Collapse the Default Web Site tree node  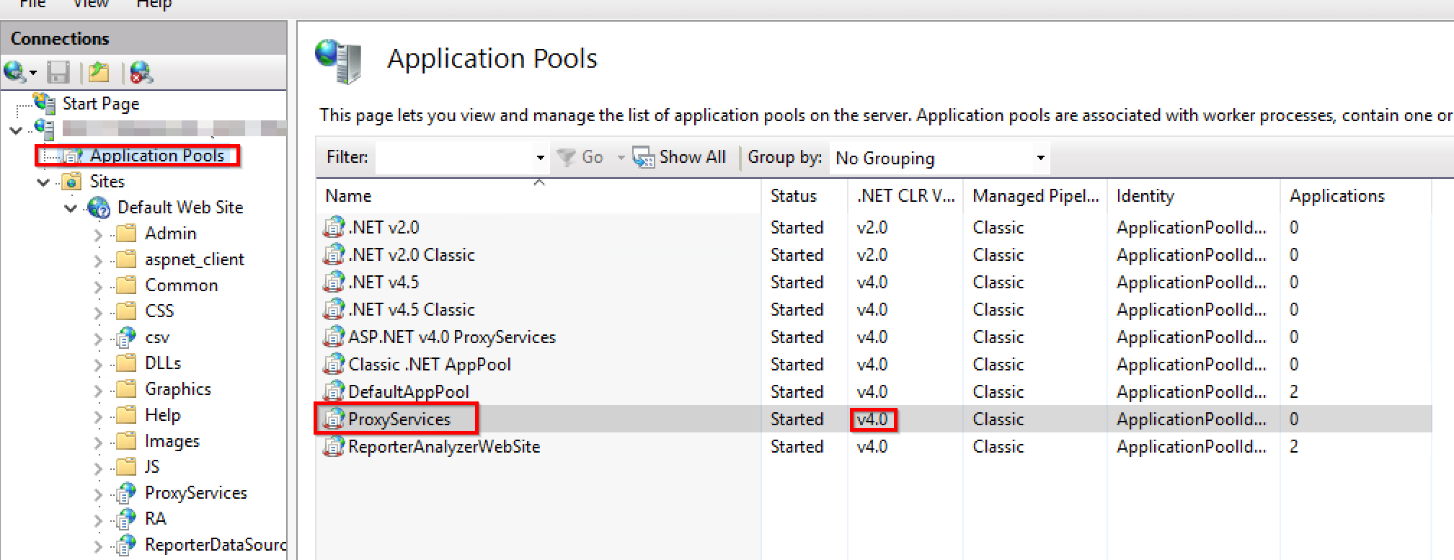point(71,208)
